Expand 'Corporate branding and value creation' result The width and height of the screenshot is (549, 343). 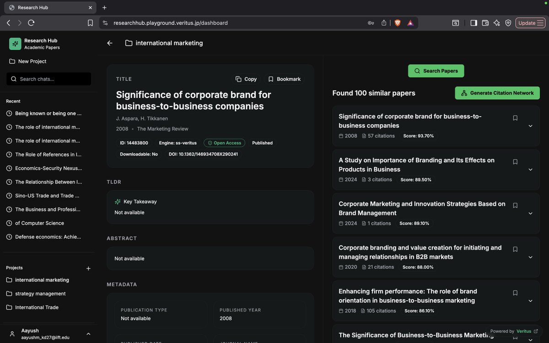coord(531,257)
